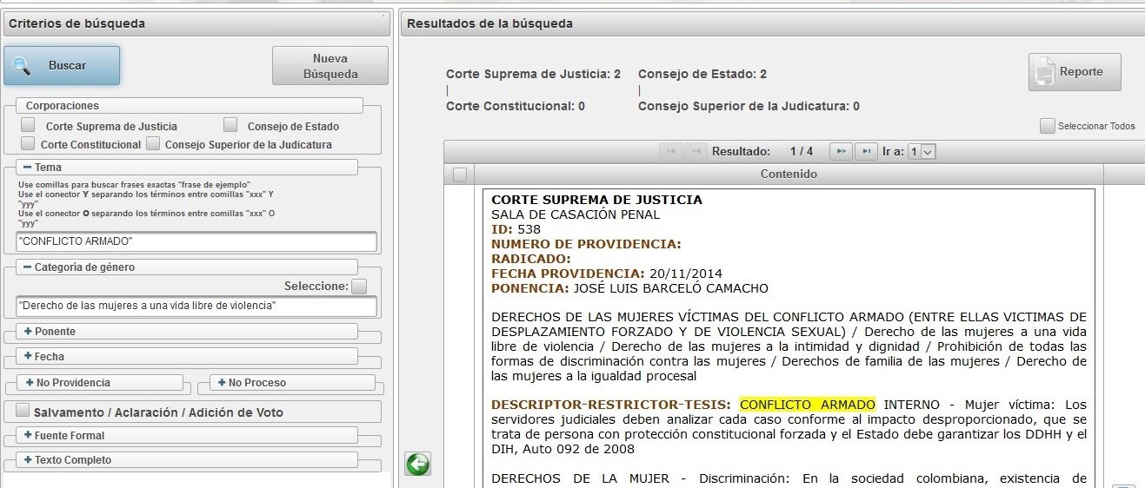The width and height of the screenshot is (1145, 488).
Task: Go to the previous result page
Action: [x=696, y=151]
